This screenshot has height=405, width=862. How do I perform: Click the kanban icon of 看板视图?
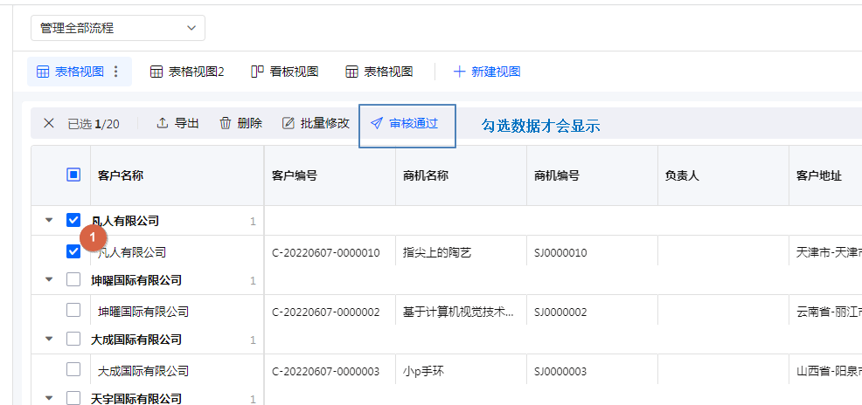257,72
